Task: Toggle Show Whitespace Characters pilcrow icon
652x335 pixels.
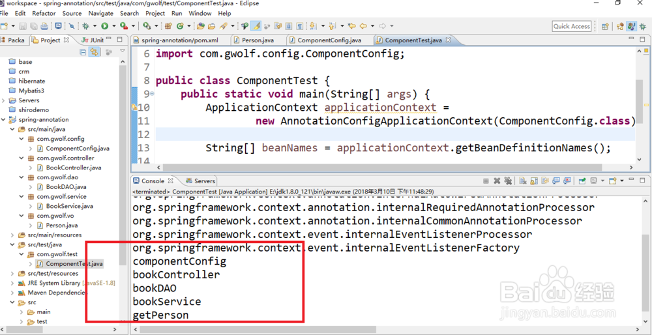Action: click(299, 26)
